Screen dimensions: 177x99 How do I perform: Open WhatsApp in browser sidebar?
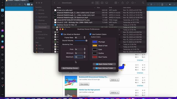(2, 36)
